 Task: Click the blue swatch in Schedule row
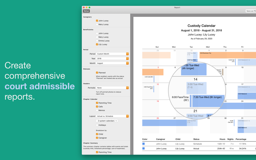click(x=143, y=144)
